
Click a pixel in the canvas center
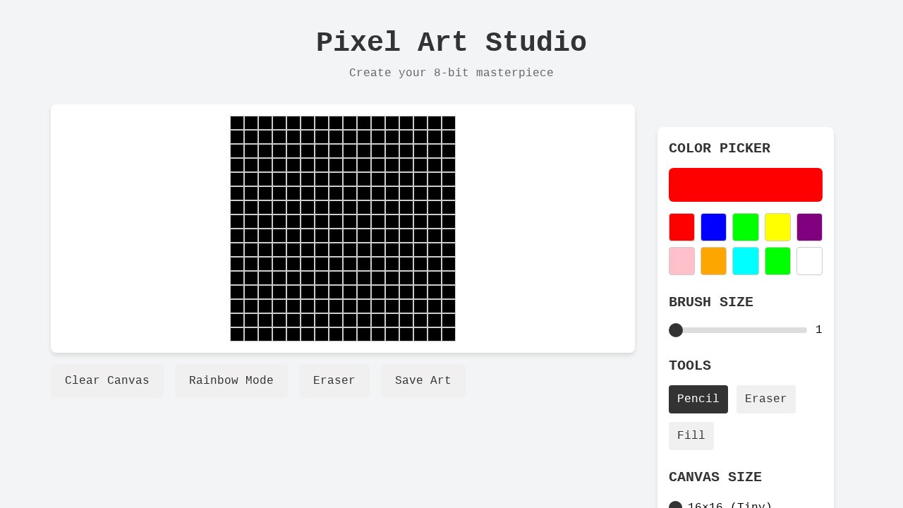pos(343,229)
